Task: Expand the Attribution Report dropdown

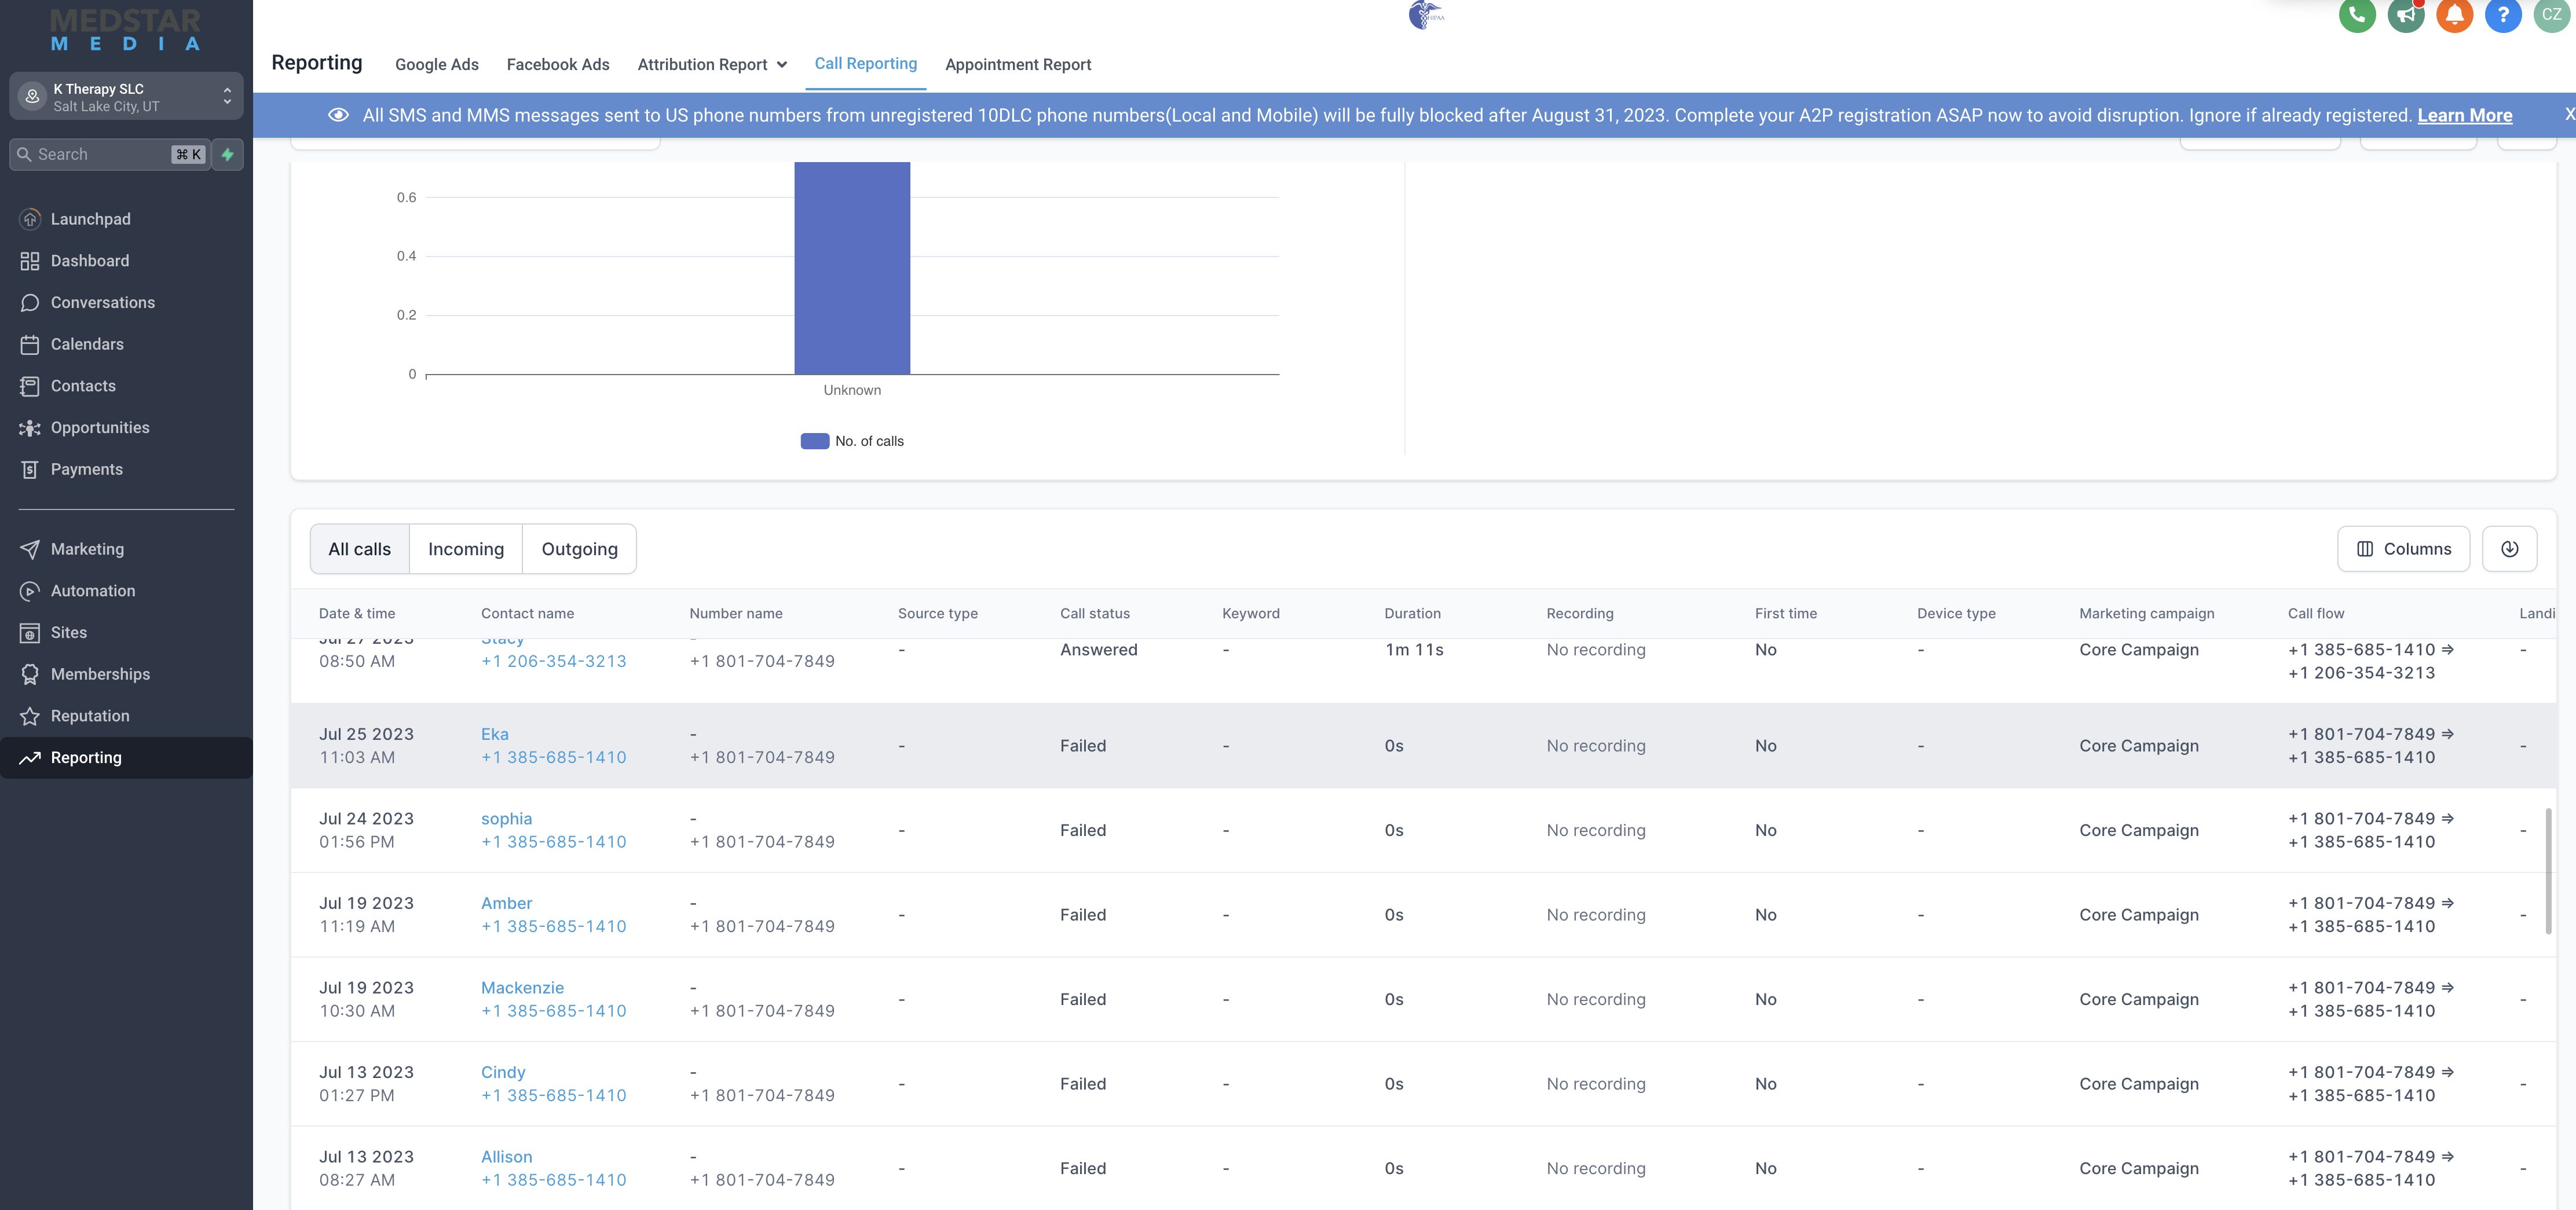Action: [712, 64]
